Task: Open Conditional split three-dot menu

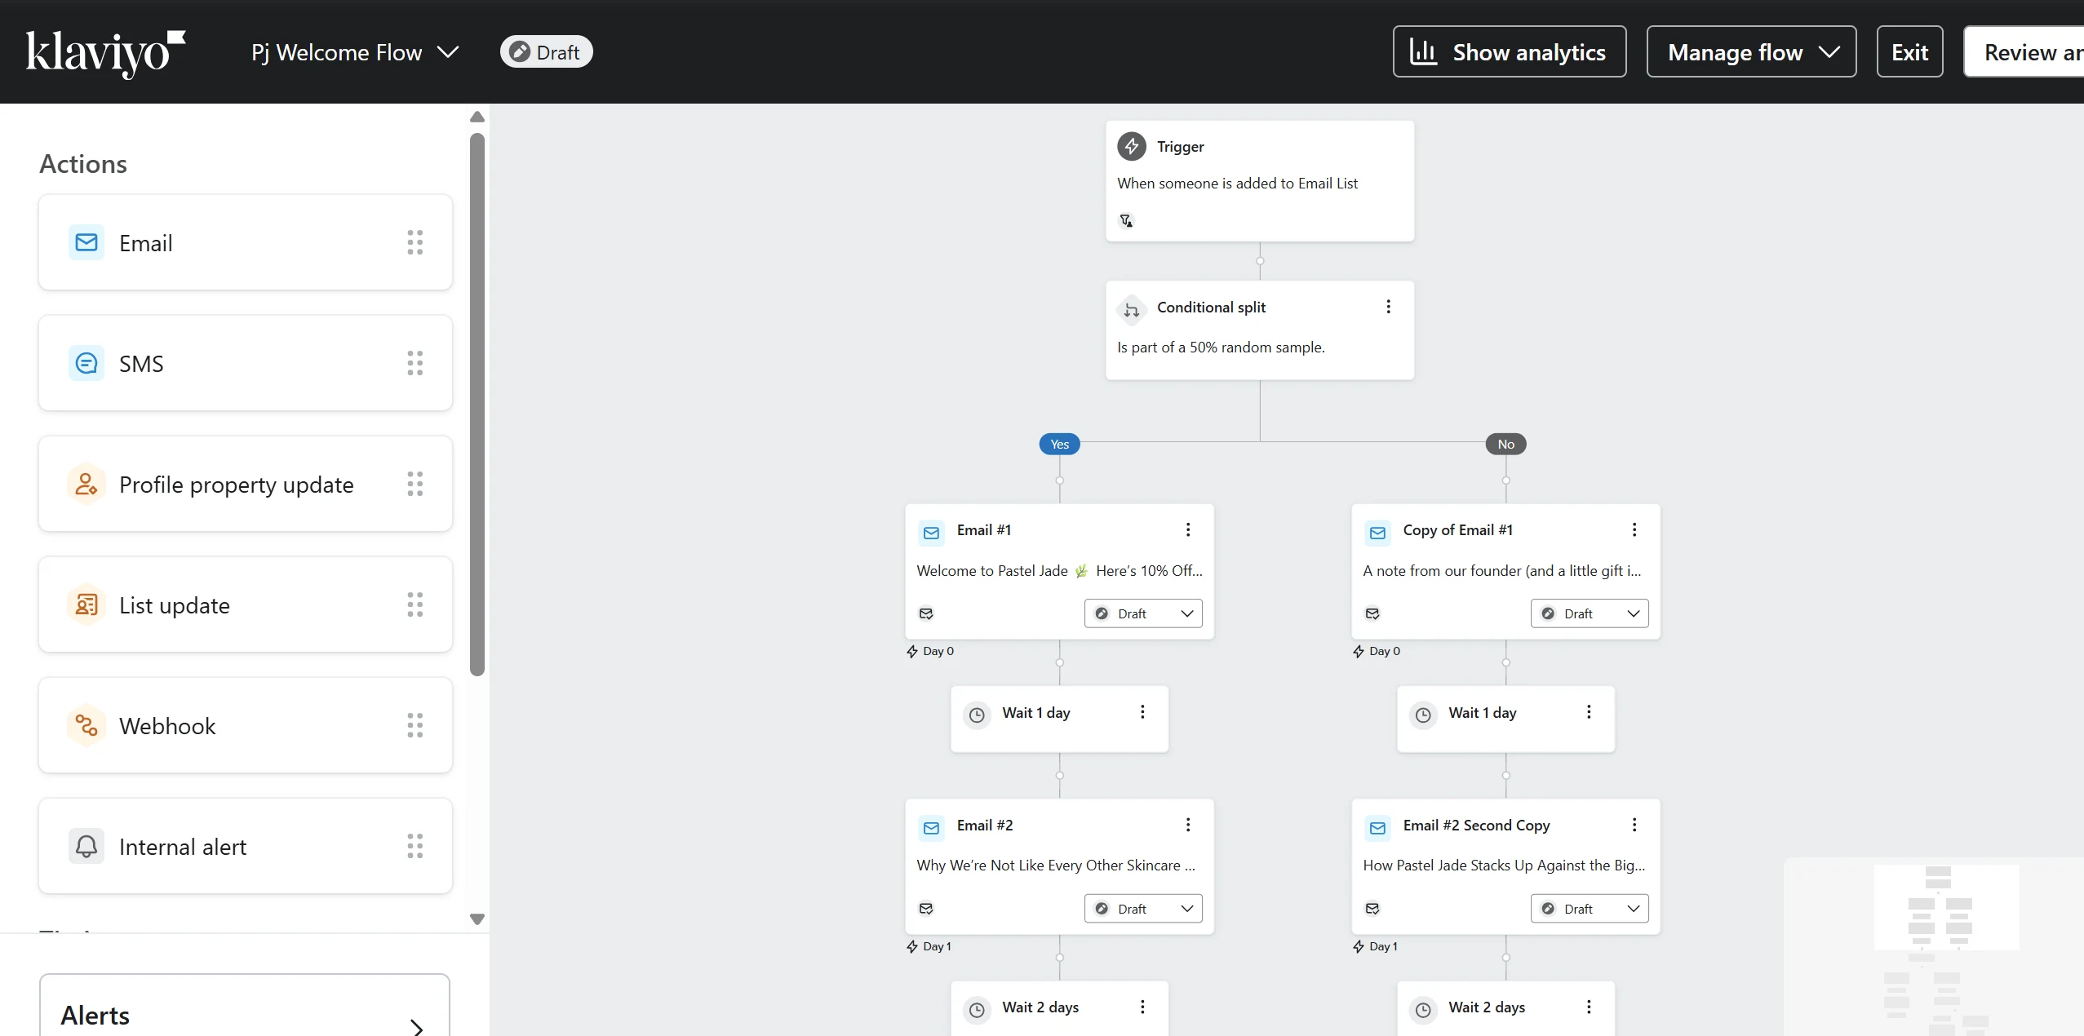Action: point(1388,307)
